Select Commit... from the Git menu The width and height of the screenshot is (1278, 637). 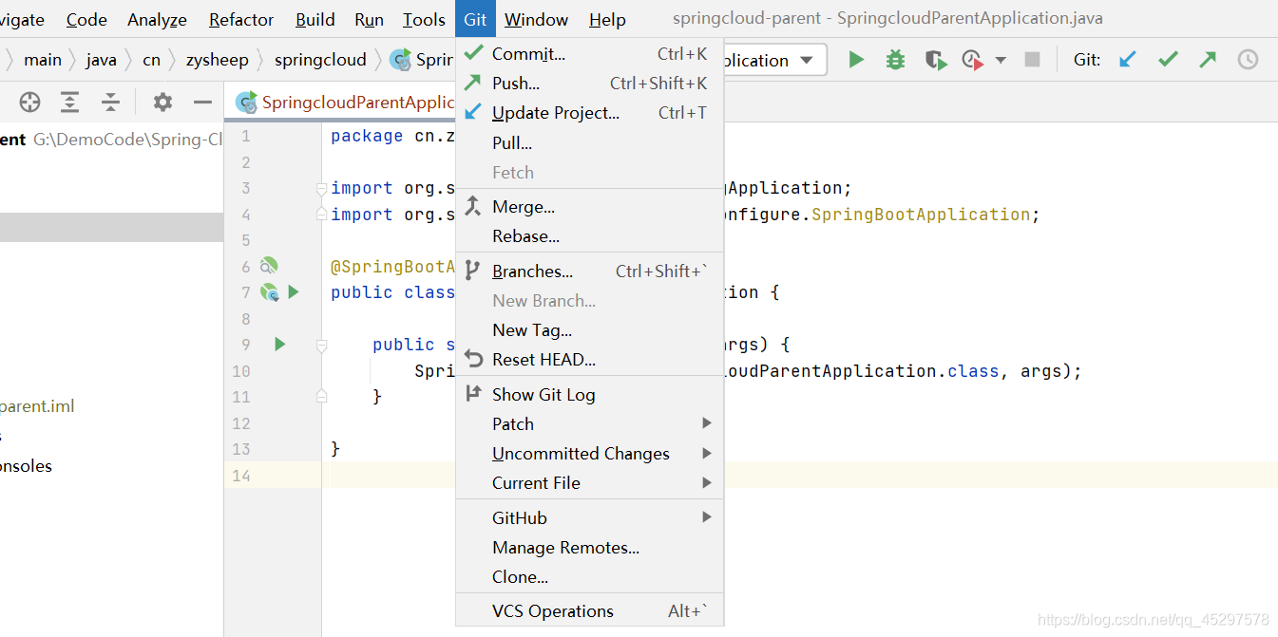(x=528, y=54)
